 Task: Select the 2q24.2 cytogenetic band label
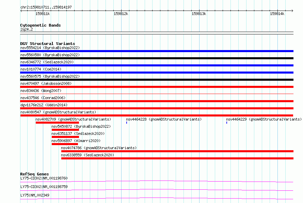(27, 29)
